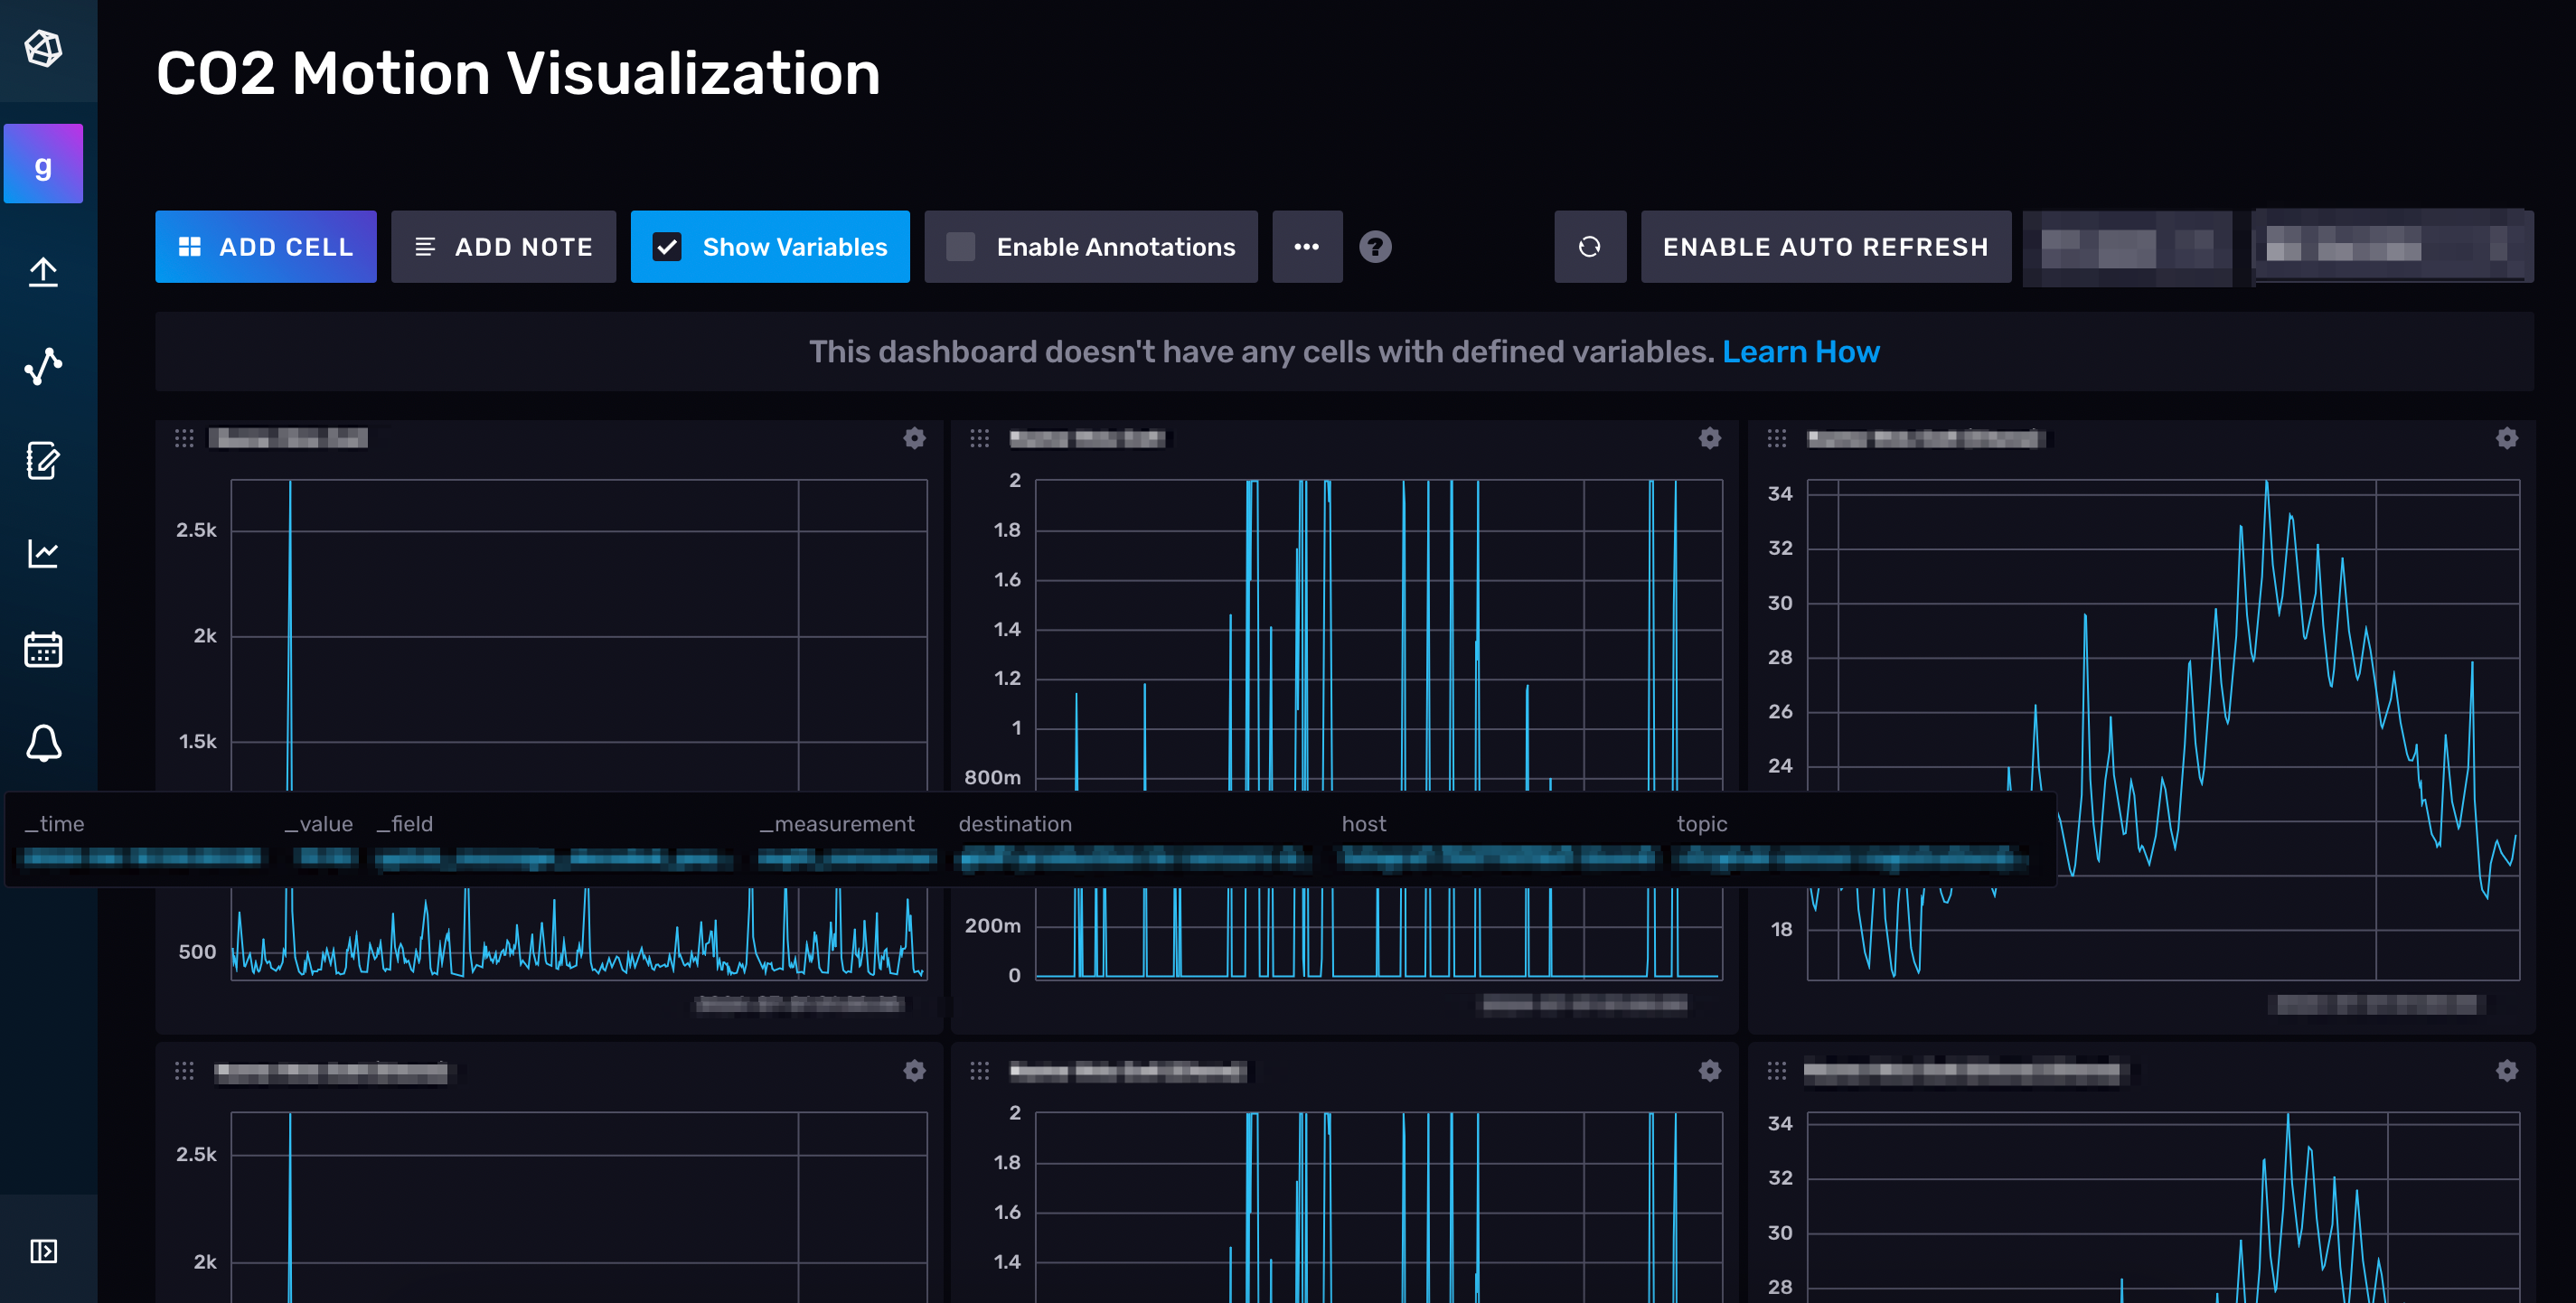Open the gear dropdown on the top-right cell
The height and width of the screenshot is (1303, 2576).
(2507, 438)
